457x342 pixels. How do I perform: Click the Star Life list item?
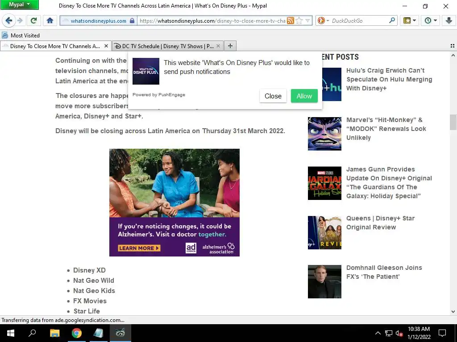tap(87, 311)
